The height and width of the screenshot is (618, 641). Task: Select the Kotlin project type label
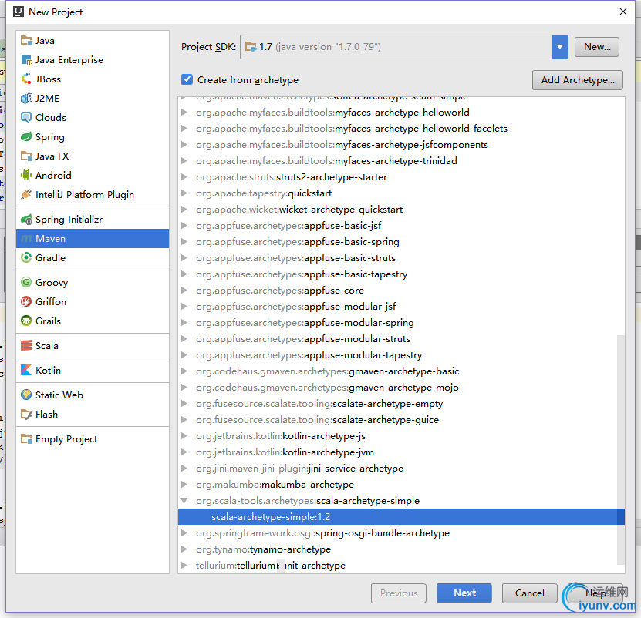coord(48,370)
